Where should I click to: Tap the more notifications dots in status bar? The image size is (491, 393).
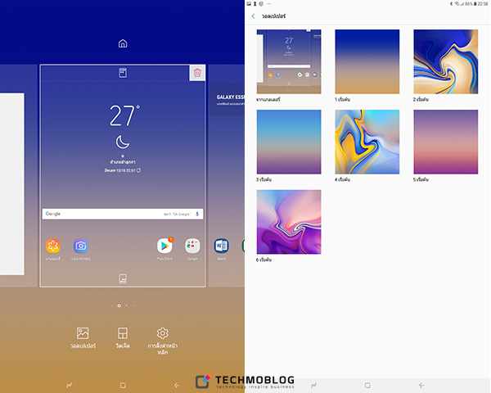pyautogui.click(x=268, y=4)
